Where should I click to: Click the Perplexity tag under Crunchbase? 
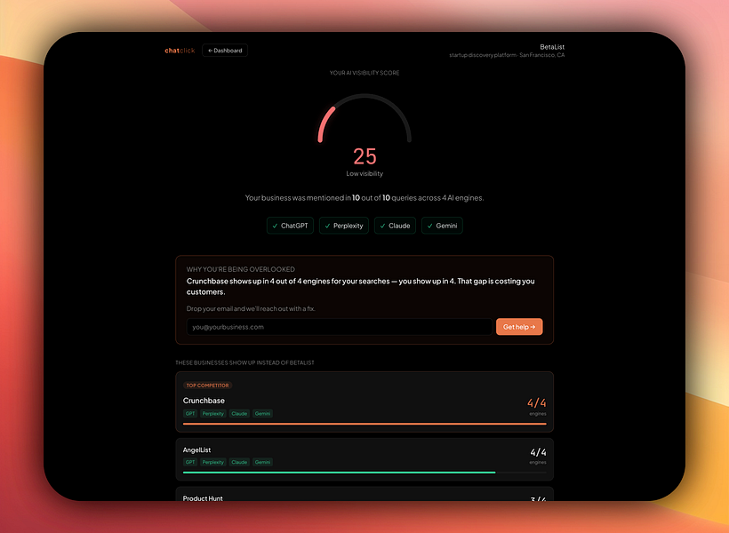[213, 414]
